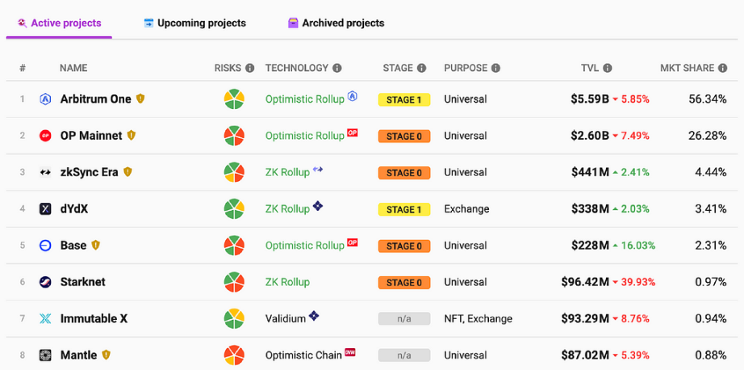The width and height of the screenshot is (744, 370).
Task: Click the dYdX logo icon
Action: coord(45,209)
